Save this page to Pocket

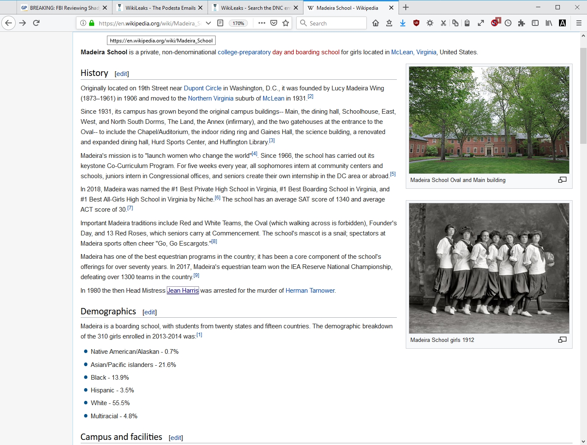(x=274, y=23)
